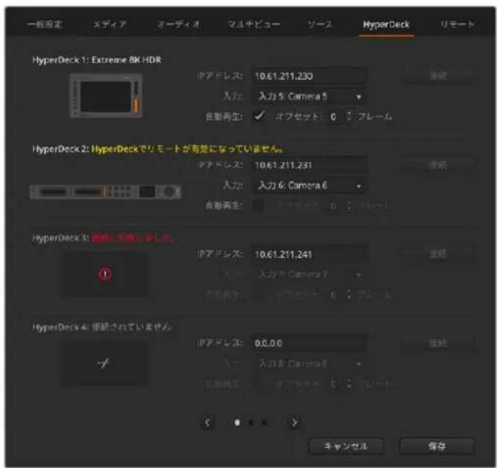This screenshot has width=497, height=468.
Task: Click the HyperDeck 3 offset frame stepper
Action: (349, 295)
